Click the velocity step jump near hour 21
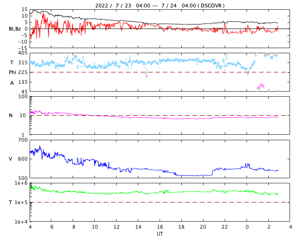Screen dimensions: 296x237 (x=212, y=173)
